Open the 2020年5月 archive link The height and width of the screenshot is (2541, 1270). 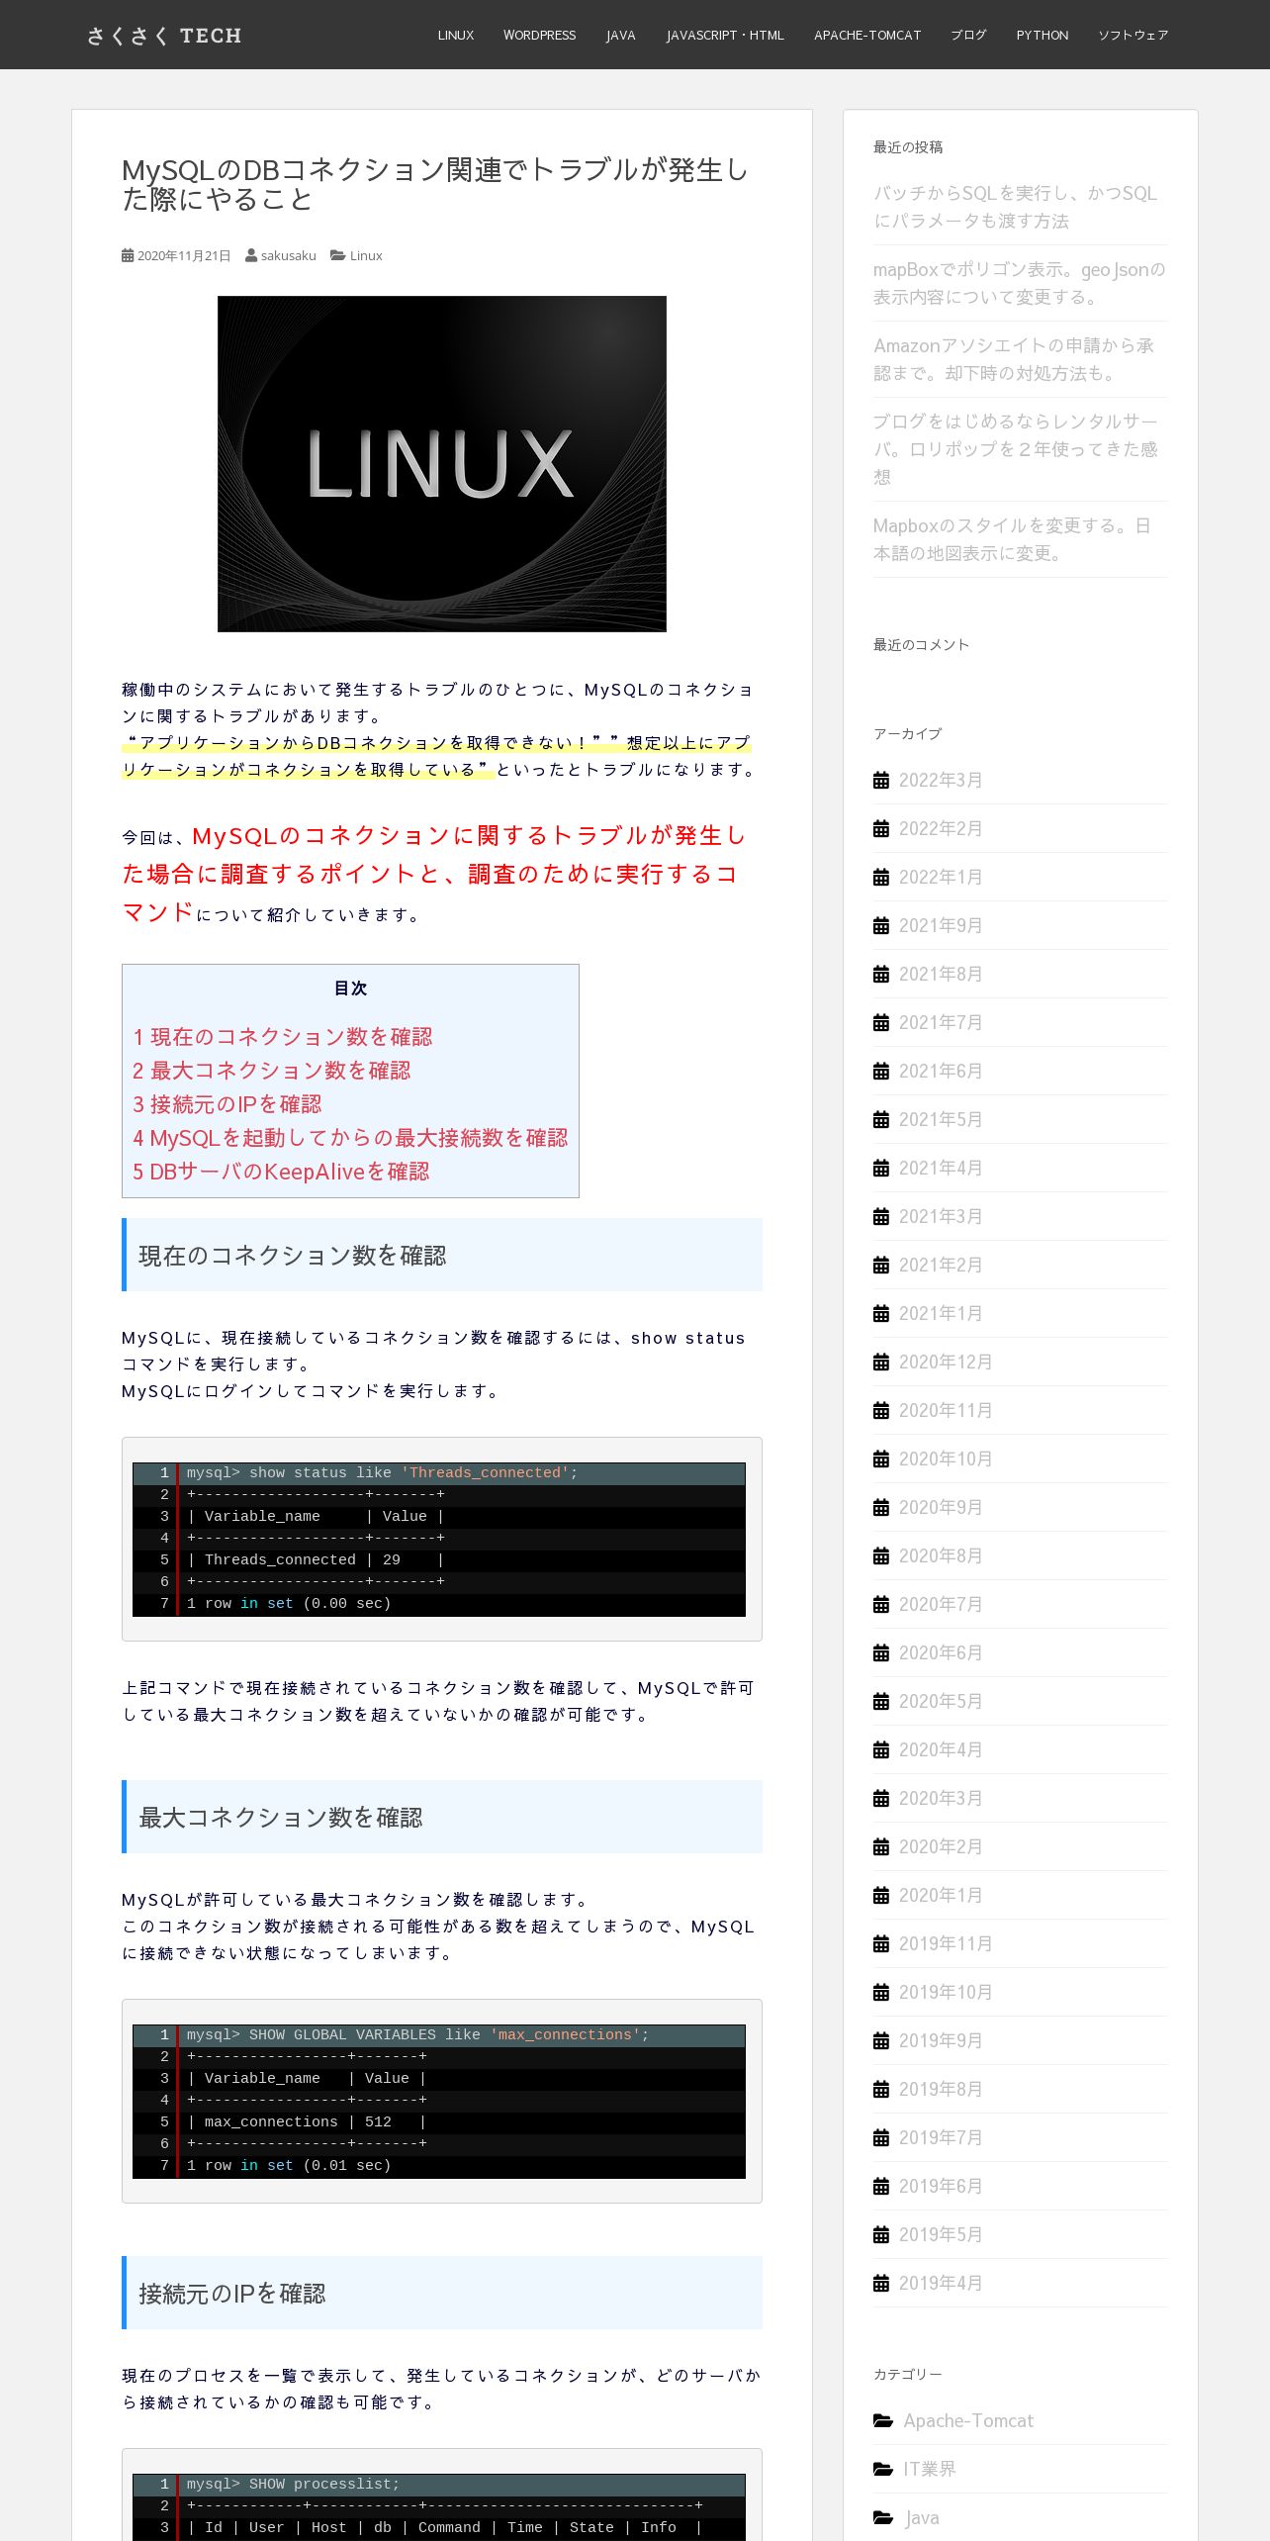click(x=940, y=1701)
